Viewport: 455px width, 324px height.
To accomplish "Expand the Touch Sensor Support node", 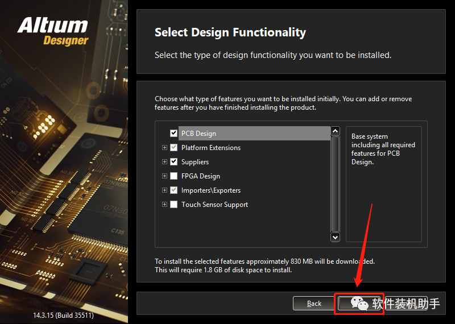I will coord(164,204).
